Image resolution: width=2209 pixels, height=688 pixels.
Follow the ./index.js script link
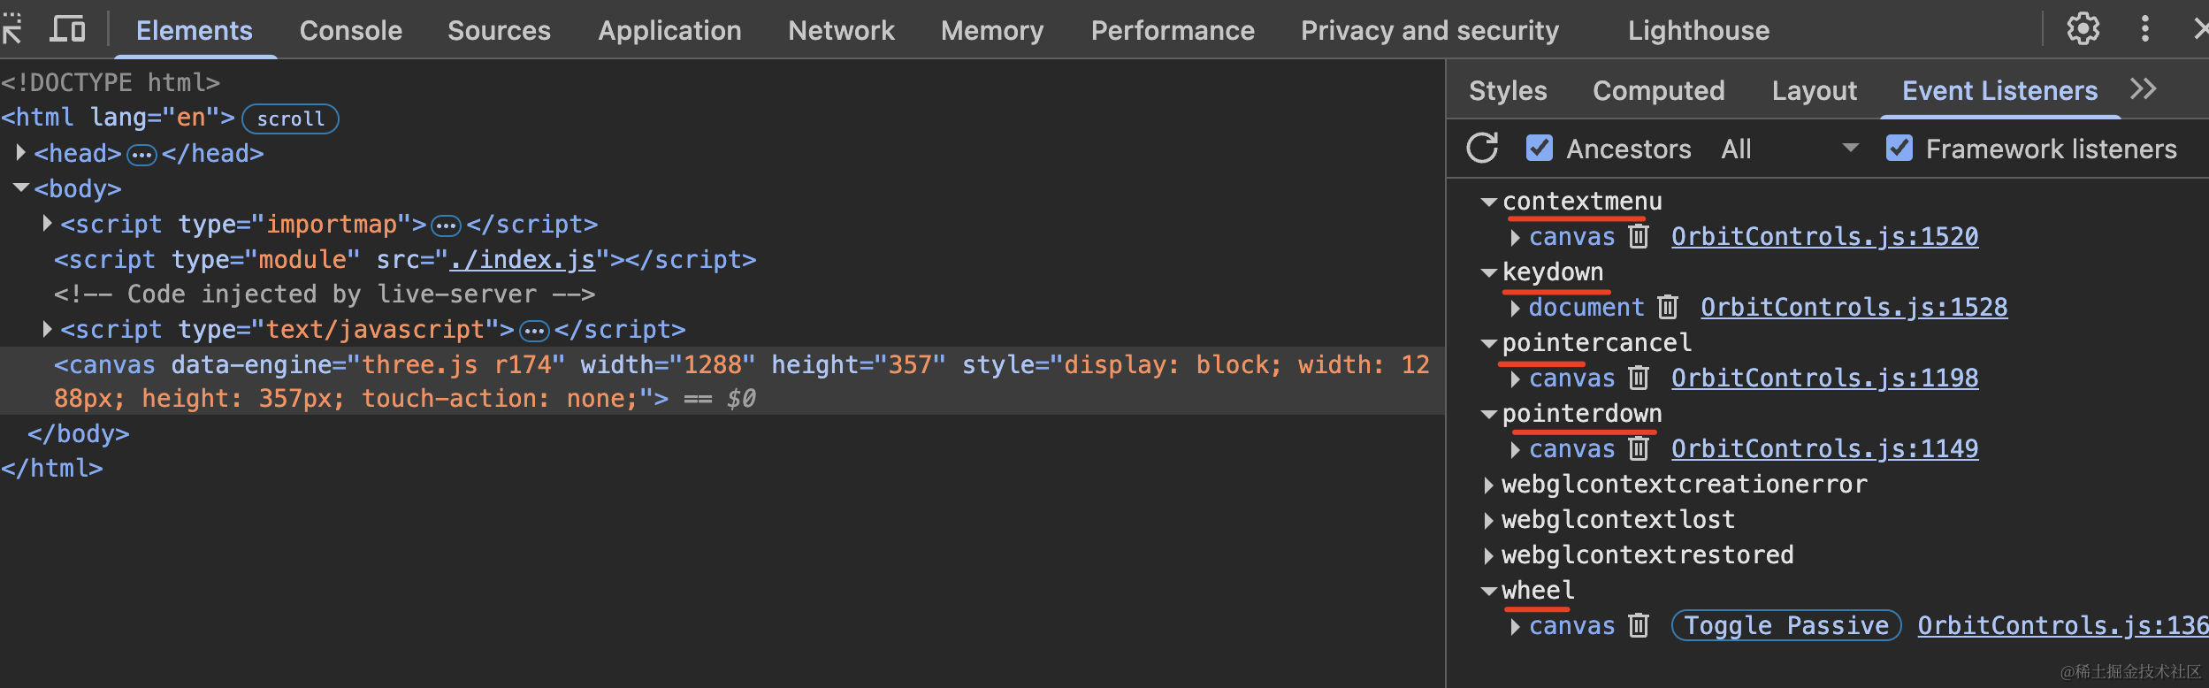point(523,260)
